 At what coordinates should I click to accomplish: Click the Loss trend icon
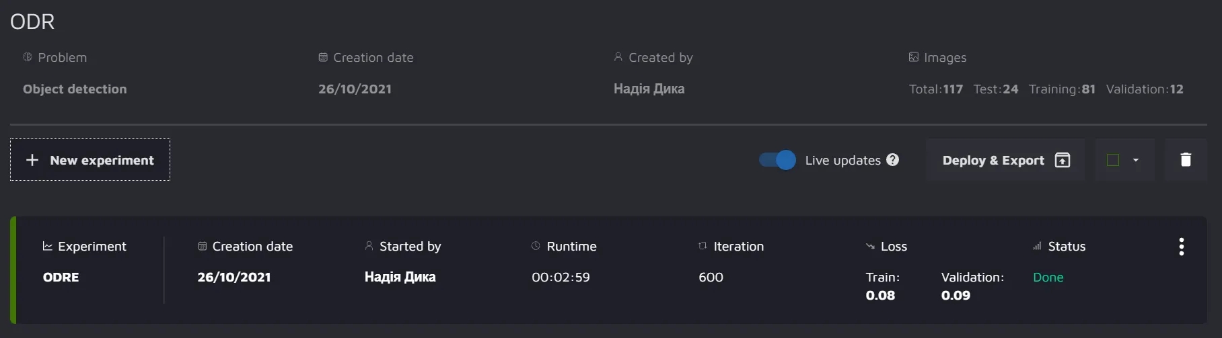869,247
